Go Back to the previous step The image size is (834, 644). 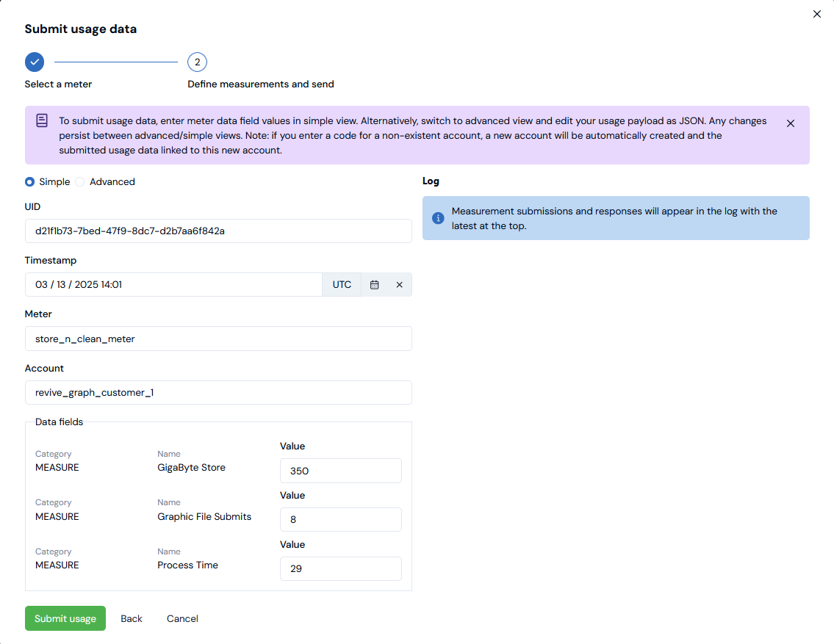(x=132, y=618)
